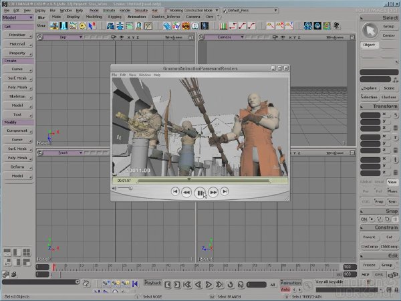This screenshot has height=301, width=401.
Task: Click timeline go-to-last-frame icon
Action: tap(219, 285)
